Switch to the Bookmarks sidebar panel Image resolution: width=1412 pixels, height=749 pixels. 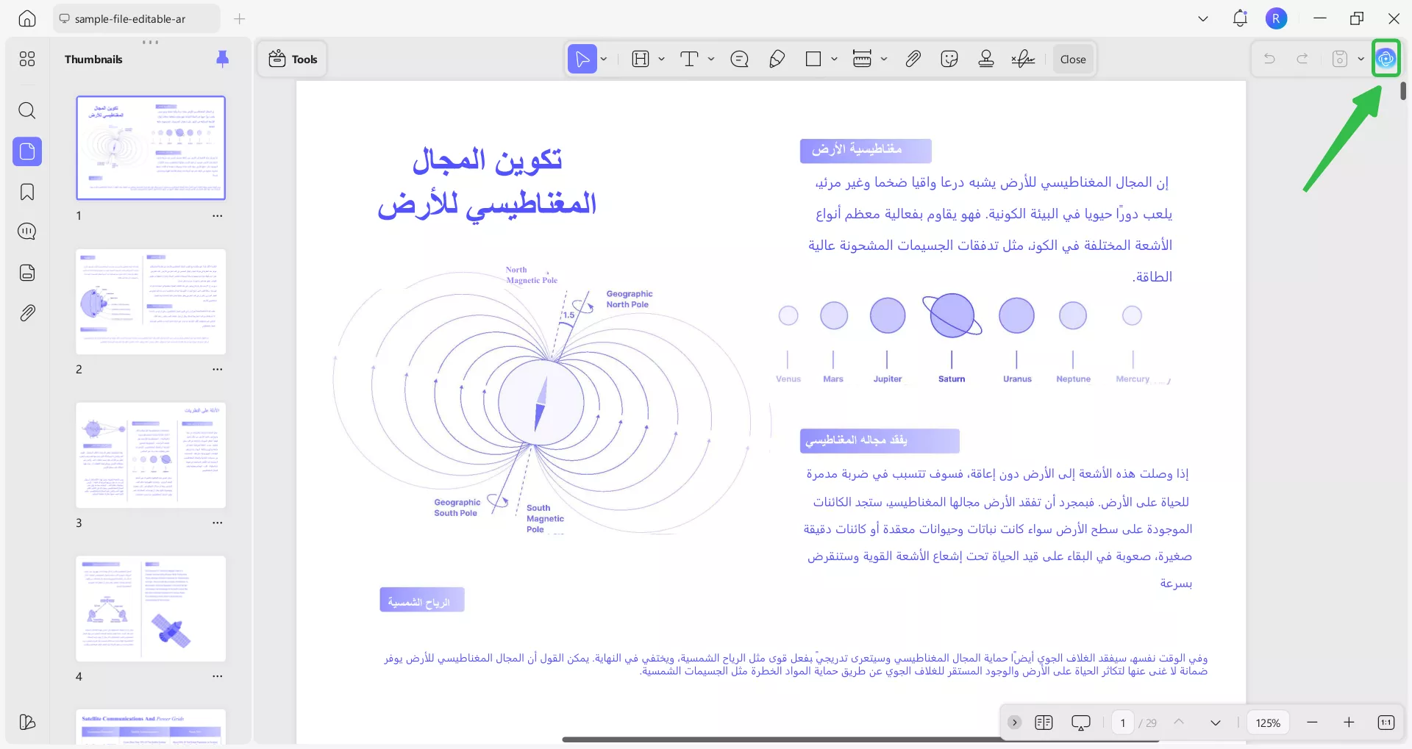[x=27, y=192]
